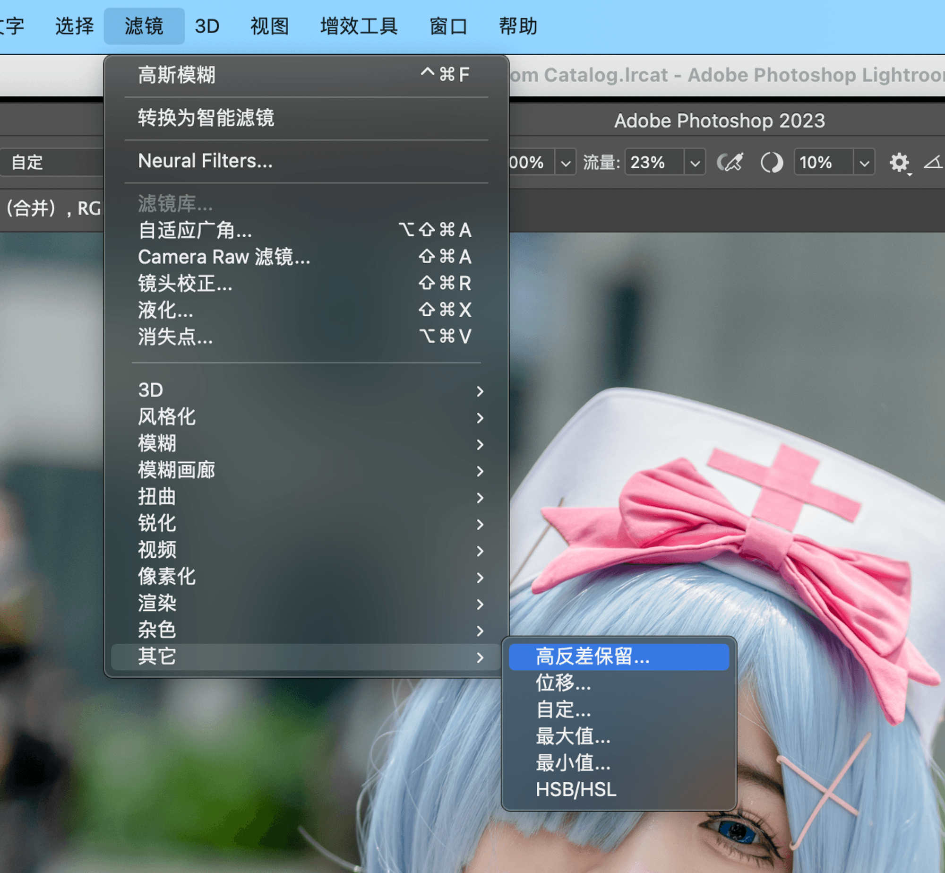Select 最小值... filter

pos(619,763)
